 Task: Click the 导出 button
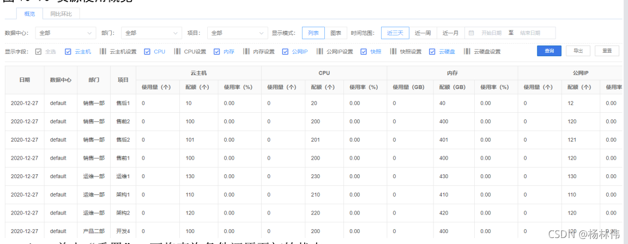pyautogui.click(x=578, y=51)
